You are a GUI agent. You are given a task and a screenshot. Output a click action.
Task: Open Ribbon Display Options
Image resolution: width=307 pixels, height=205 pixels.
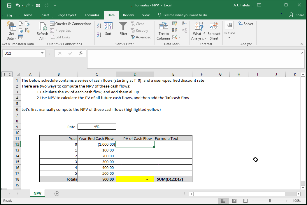click(259, 5)
